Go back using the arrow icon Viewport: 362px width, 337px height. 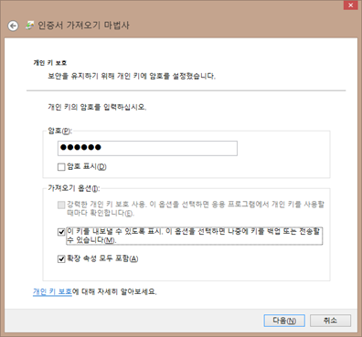coord(13,26)
